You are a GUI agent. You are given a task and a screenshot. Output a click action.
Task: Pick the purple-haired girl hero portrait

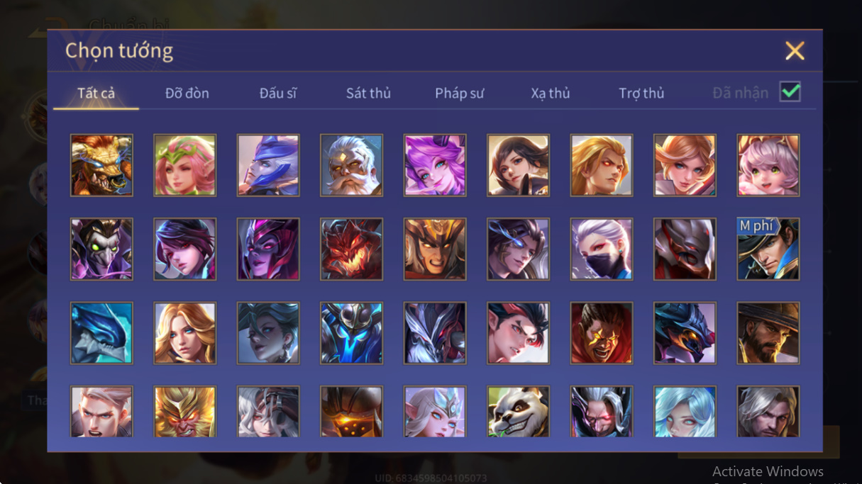coord(435,165)
